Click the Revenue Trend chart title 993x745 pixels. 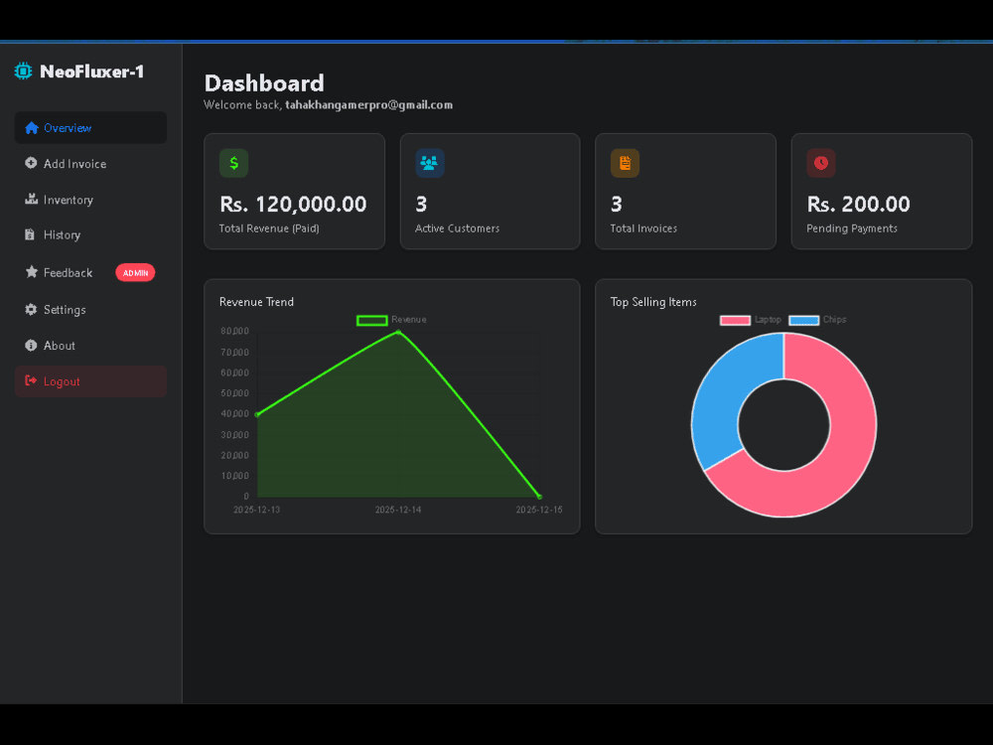tap(256, 302)
